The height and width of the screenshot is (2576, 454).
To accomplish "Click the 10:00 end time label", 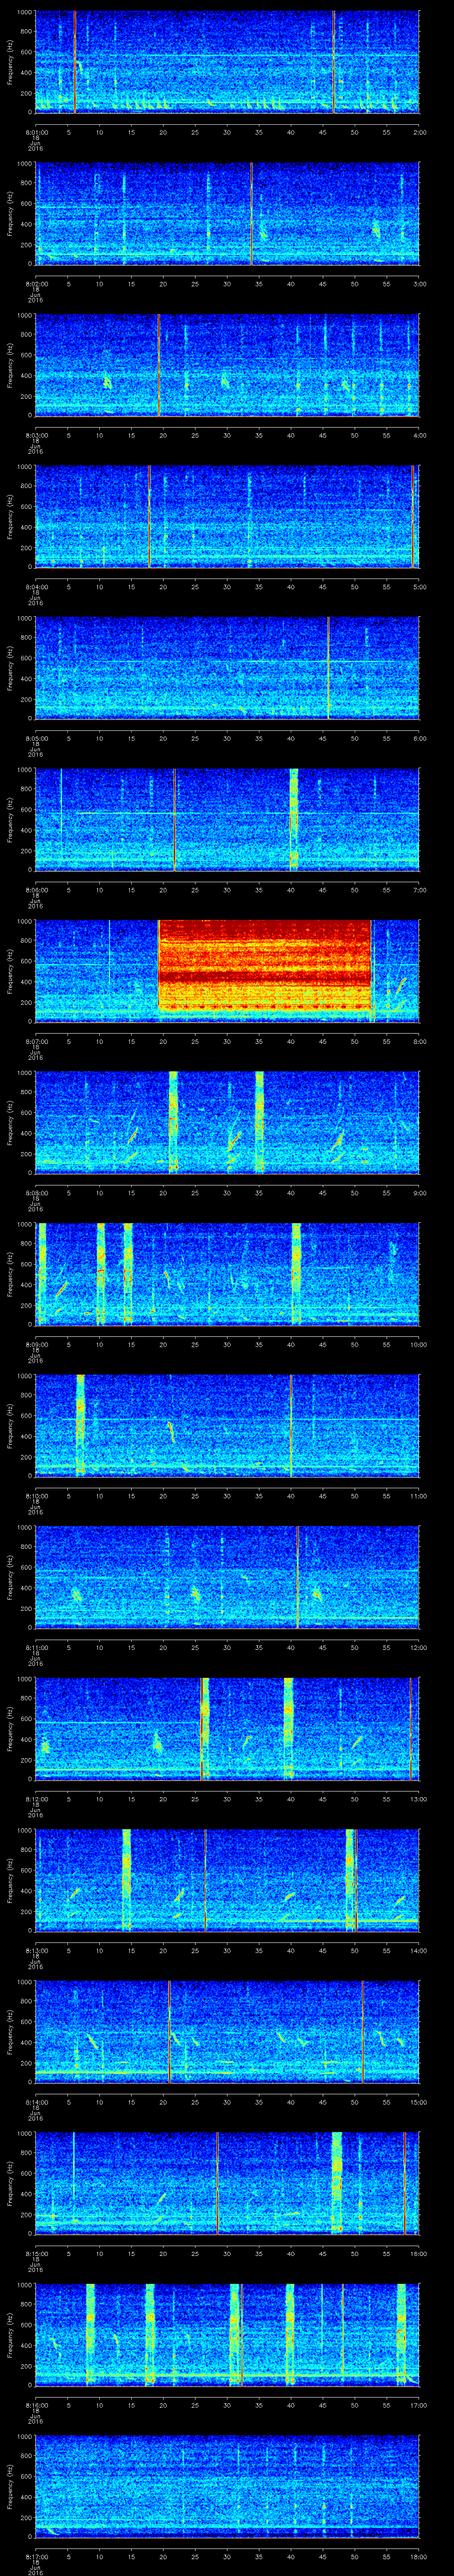I will pyautogui.click(x=419, y=1344).
